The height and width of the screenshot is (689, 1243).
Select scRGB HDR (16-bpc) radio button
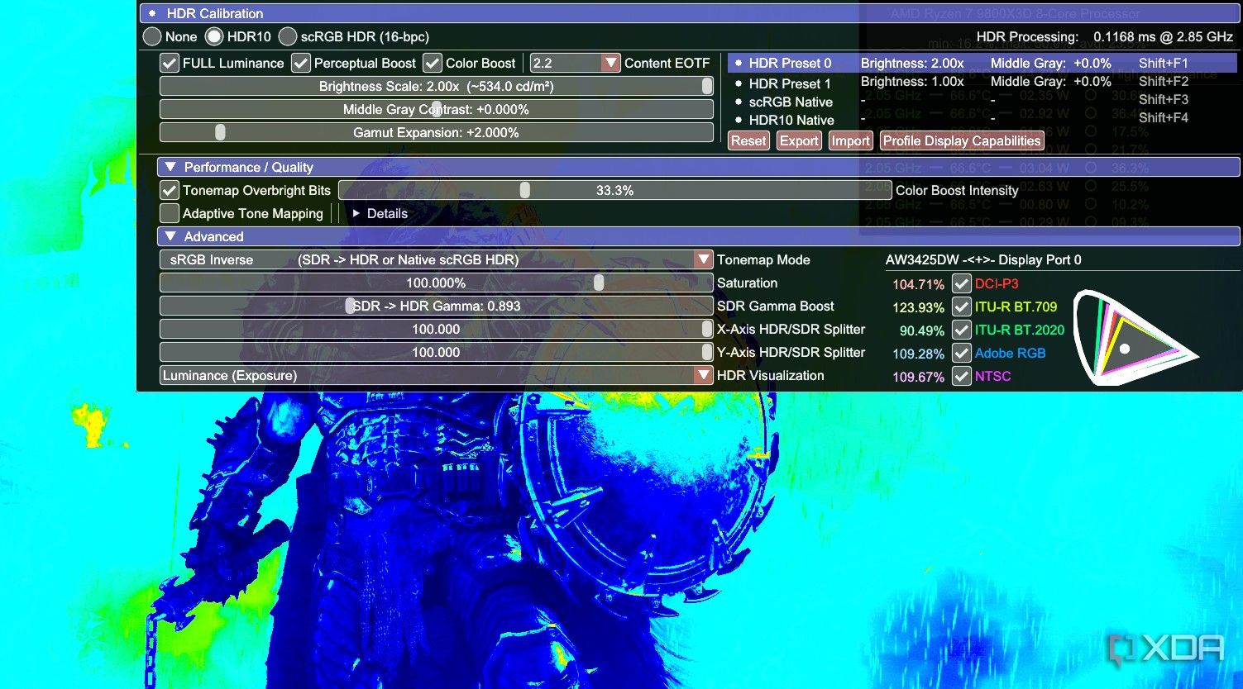point(288,36)
